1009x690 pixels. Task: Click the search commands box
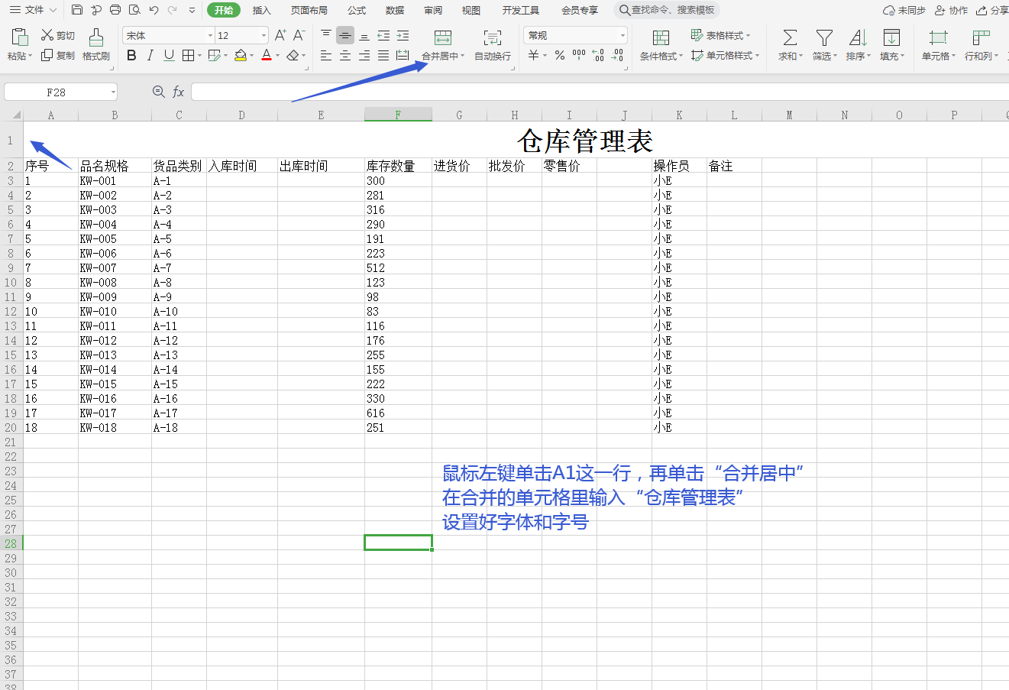click(x=667, y=10)
